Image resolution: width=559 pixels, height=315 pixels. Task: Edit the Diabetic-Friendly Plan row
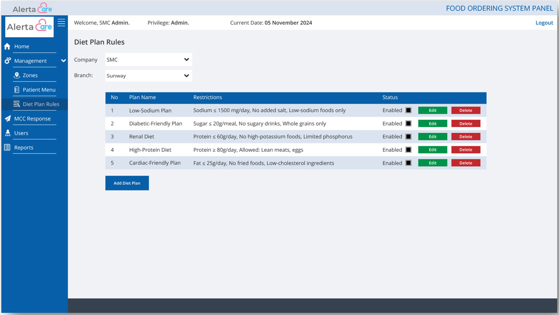432,123
